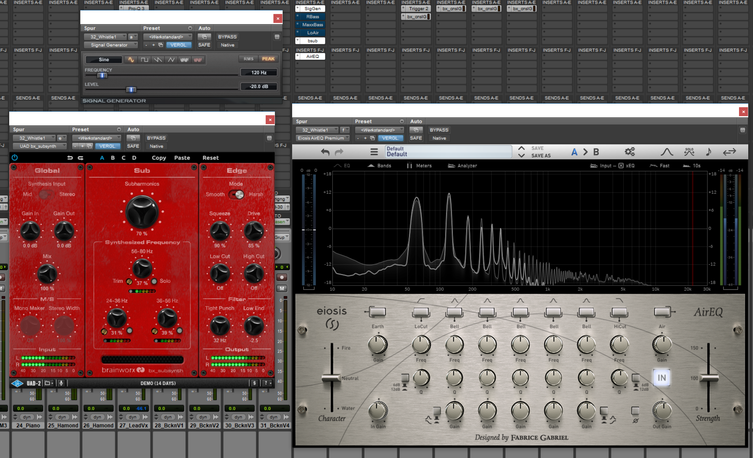Select the square waveform icon

(x=145, y=60)
